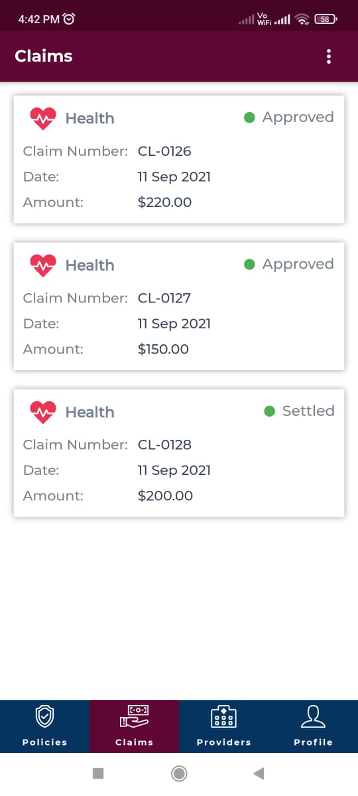Tap the Approved status on CL-0126
The height and width of the screenshot is (796, 358).
[289, 117]
